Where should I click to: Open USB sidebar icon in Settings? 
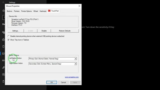(3, 81)
